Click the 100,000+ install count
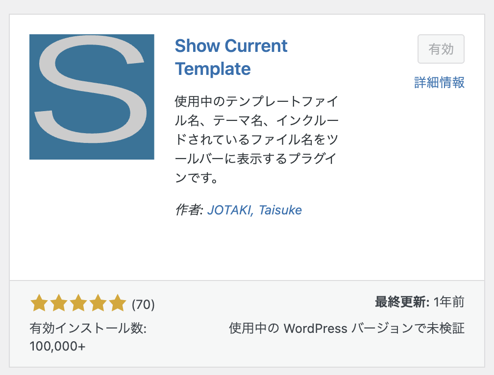 pyautogui.click(x=57, y=347)
